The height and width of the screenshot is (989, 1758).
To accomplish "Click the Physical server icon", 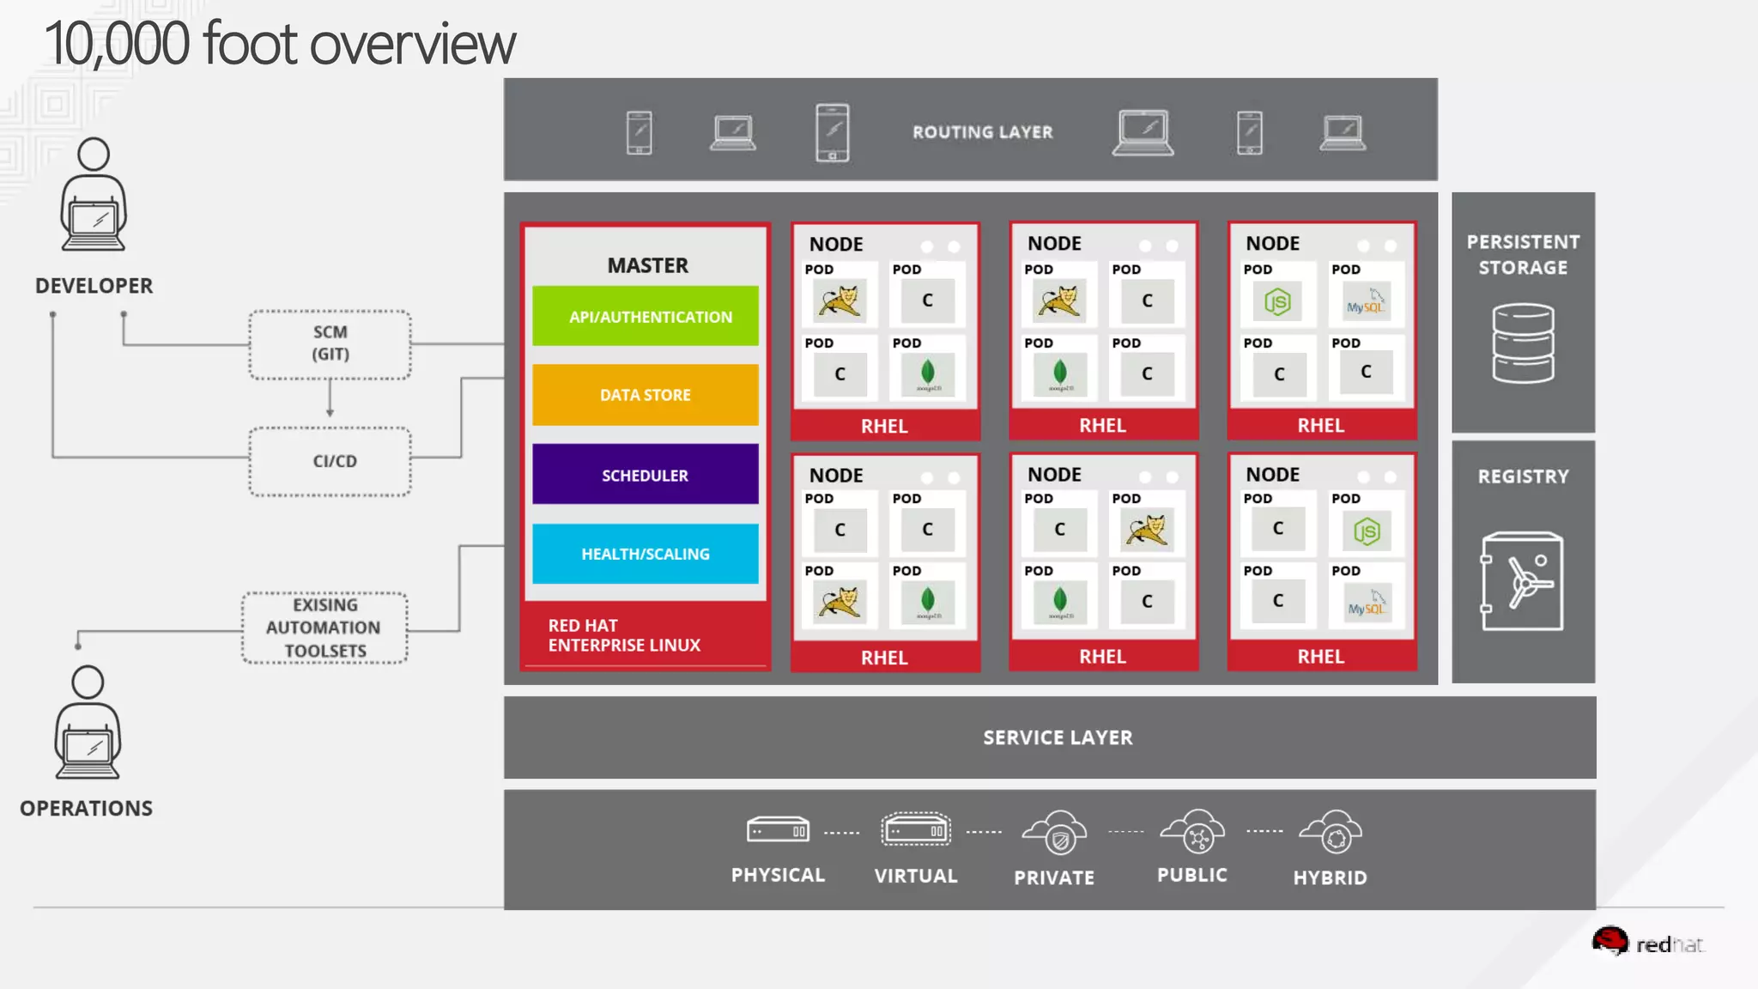I will (778, 830).
